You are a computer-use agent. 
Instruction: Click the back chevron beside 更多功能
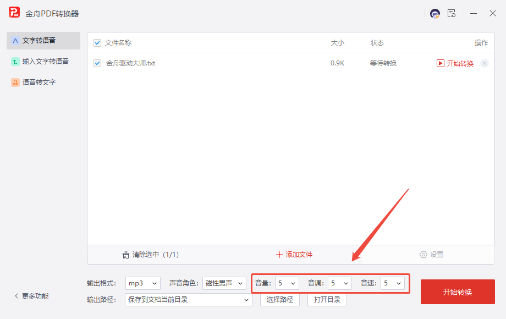click(x=16, y=296)
